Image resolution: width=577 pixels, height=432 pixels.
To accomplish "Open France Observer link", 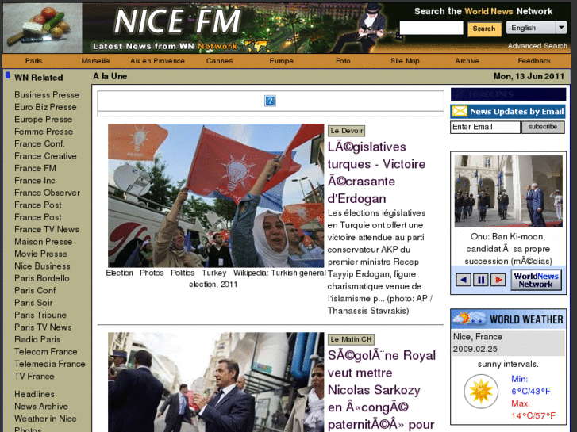I will [47, 193].
